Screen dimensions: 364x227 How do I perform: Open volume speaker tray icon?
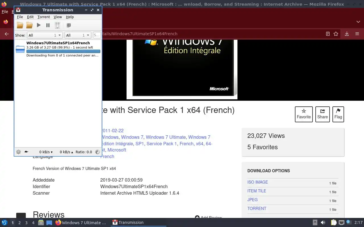click(323, 223)
